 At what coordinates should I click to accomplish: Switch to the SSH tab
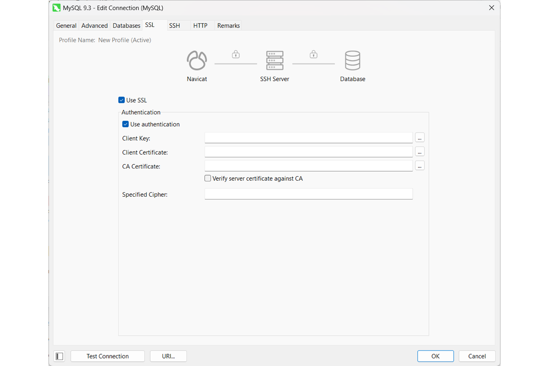coord(174,26)
